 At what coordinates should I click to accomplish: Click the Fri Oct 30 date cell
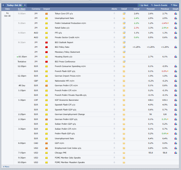click(7, 15)
